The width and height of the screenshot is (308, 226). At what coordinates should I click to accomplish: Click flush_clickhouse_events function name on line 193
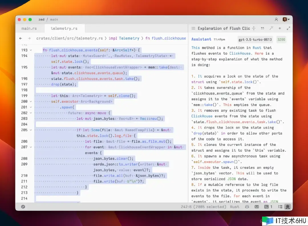pyautogui.click(x=73, y=50)
